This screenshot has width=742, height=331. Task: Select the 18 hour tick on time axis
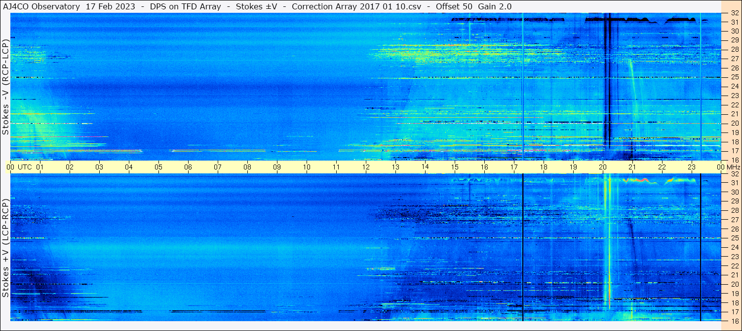(544, 167)
